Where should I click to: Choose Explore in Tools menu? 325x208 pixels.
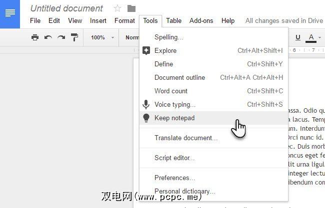pos(214,51)
